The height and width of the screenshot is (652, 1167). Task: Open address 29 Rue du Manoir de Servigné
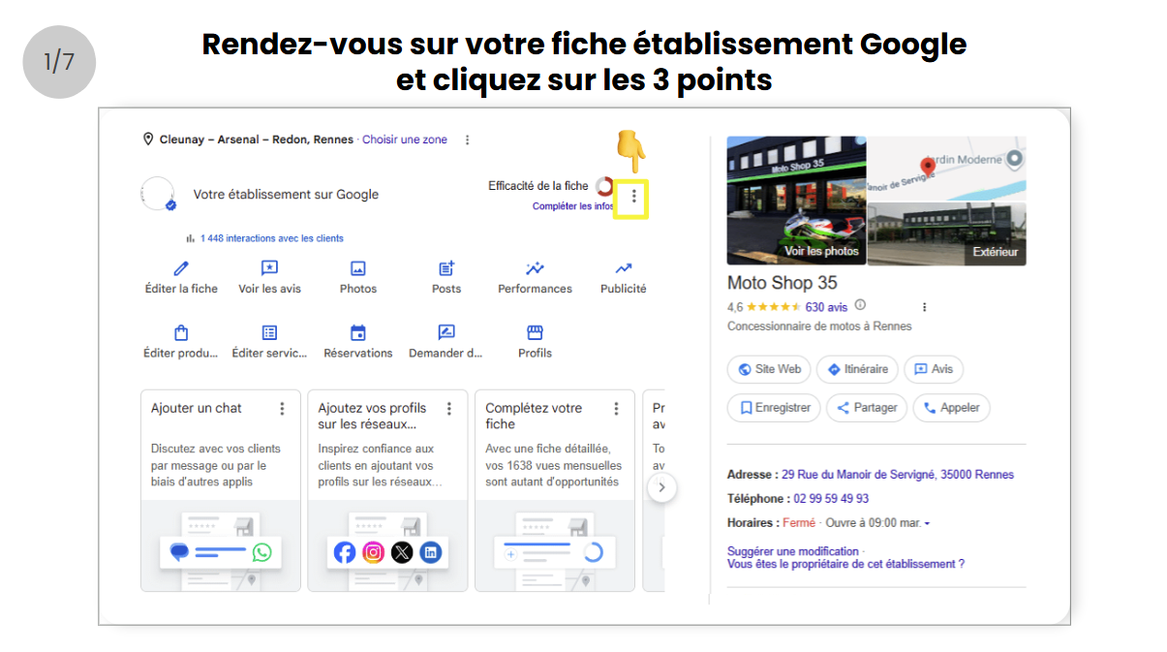[x=898, y=475]
